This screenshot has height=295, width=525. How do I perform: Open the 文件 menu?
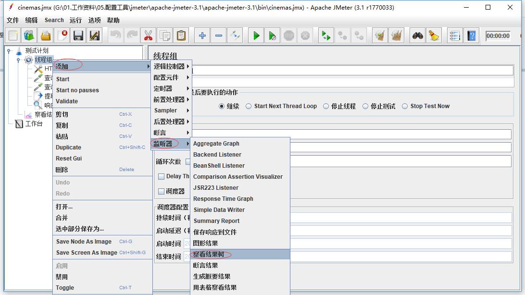(12, 20)
